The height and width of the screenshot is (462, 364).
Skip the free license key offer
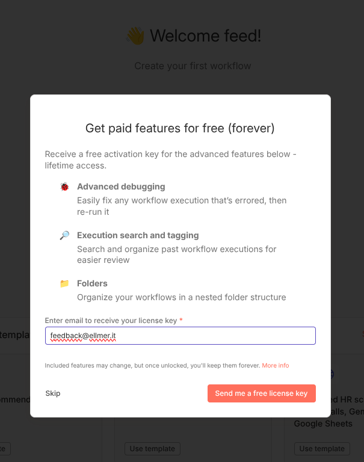[x=53, y=393]
